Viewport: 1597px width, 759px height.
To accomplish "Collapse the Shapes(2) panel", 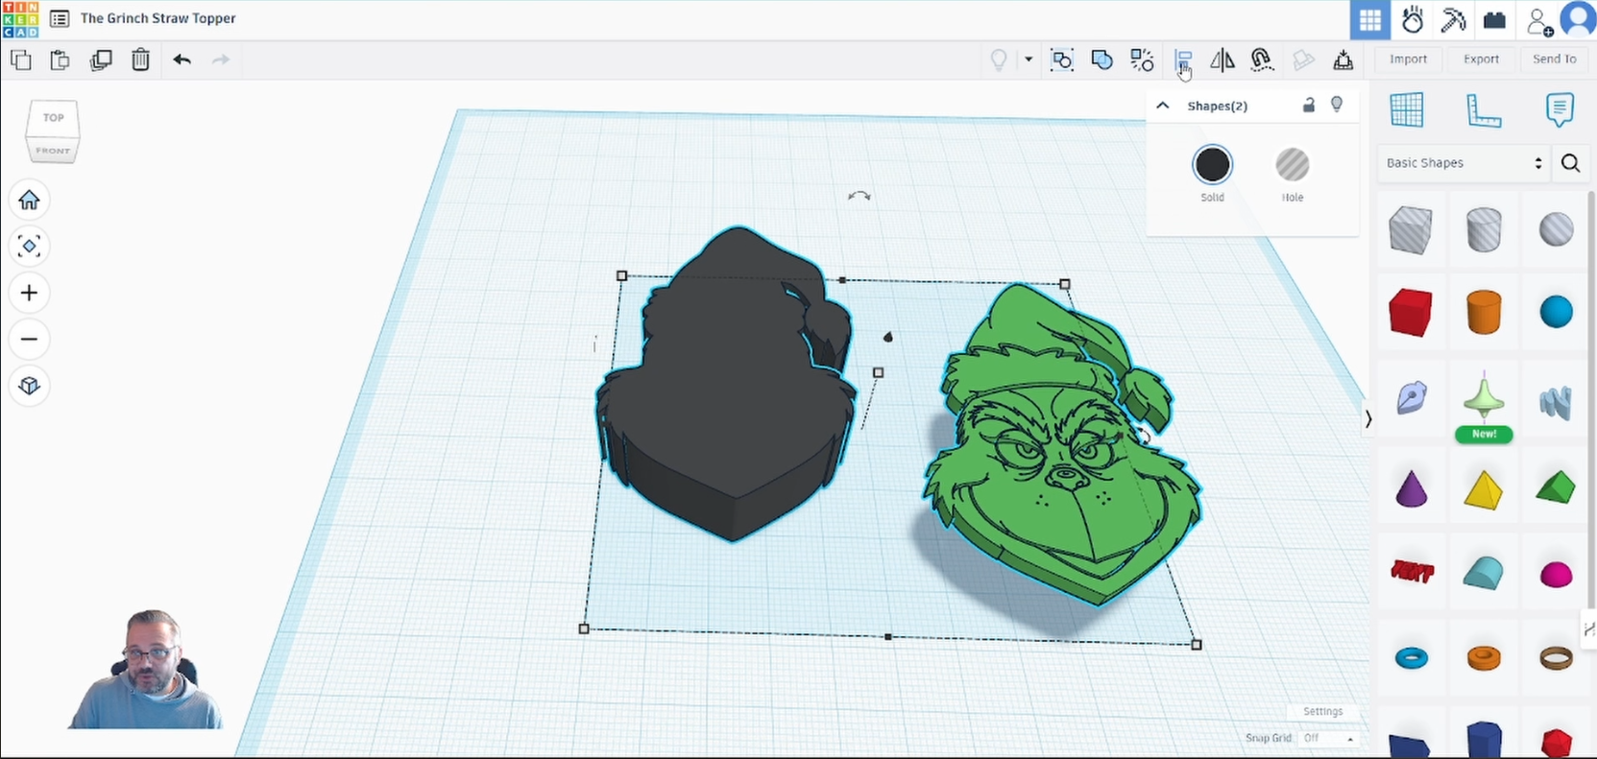I will click(x=1163, y=106).
